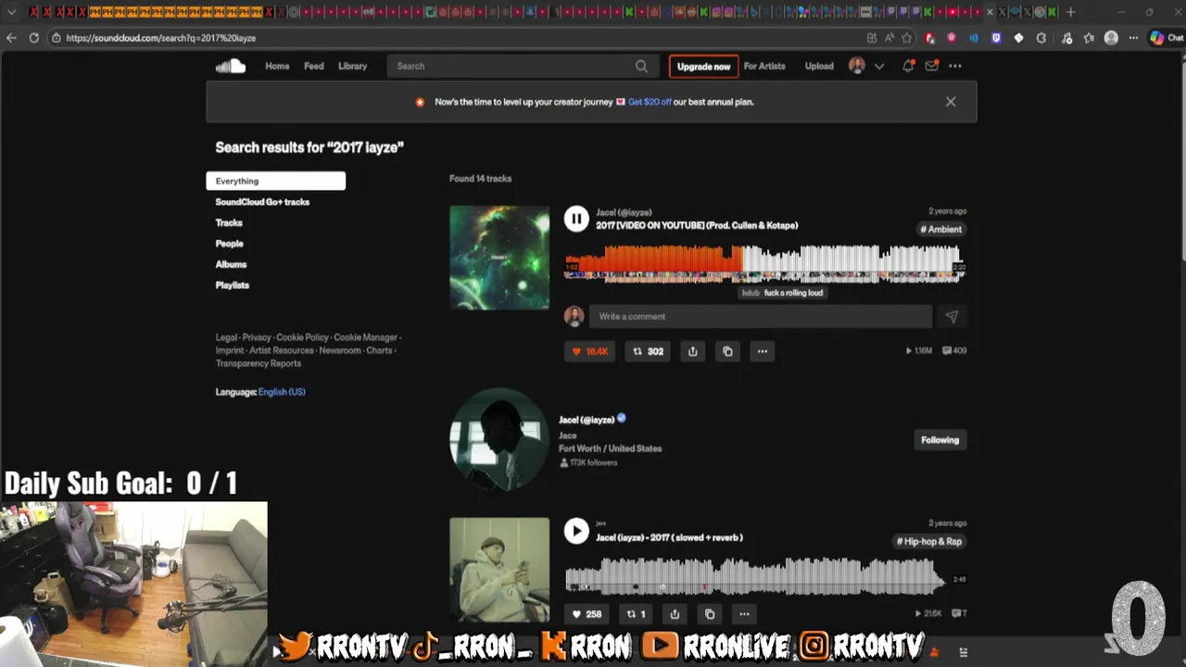Click the purple Twitch extension icon
The height and width of the screenshot is (667, 1186).
tap(996, 38)
